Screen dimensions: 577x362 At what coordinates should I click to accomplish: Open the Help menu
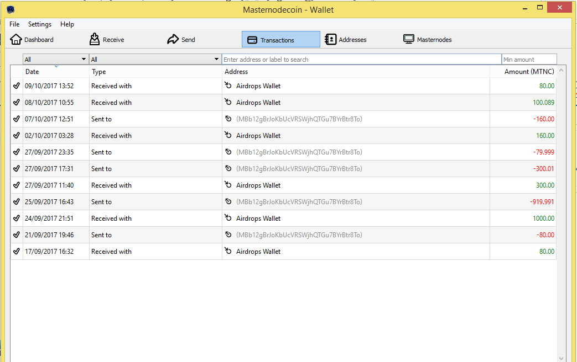(67, 24)
